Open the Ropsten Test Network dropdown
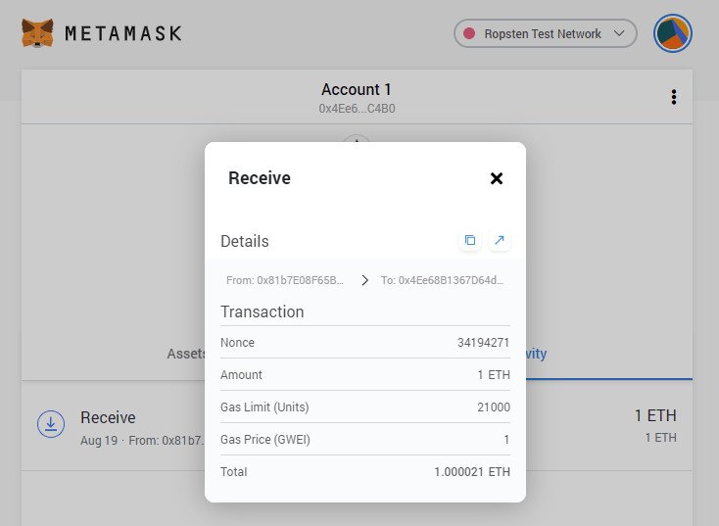 (546, 33)
